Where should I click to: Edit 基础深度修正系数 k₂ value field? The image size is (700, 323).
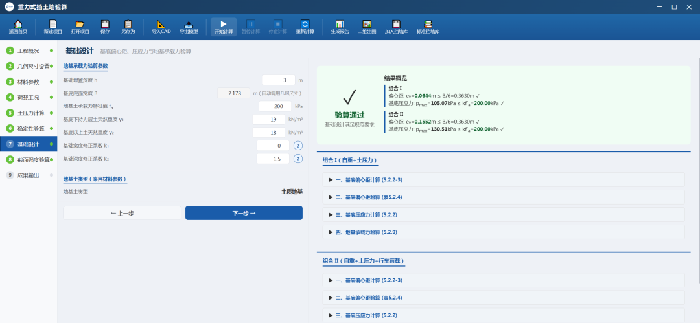click(x=274, y=159)
